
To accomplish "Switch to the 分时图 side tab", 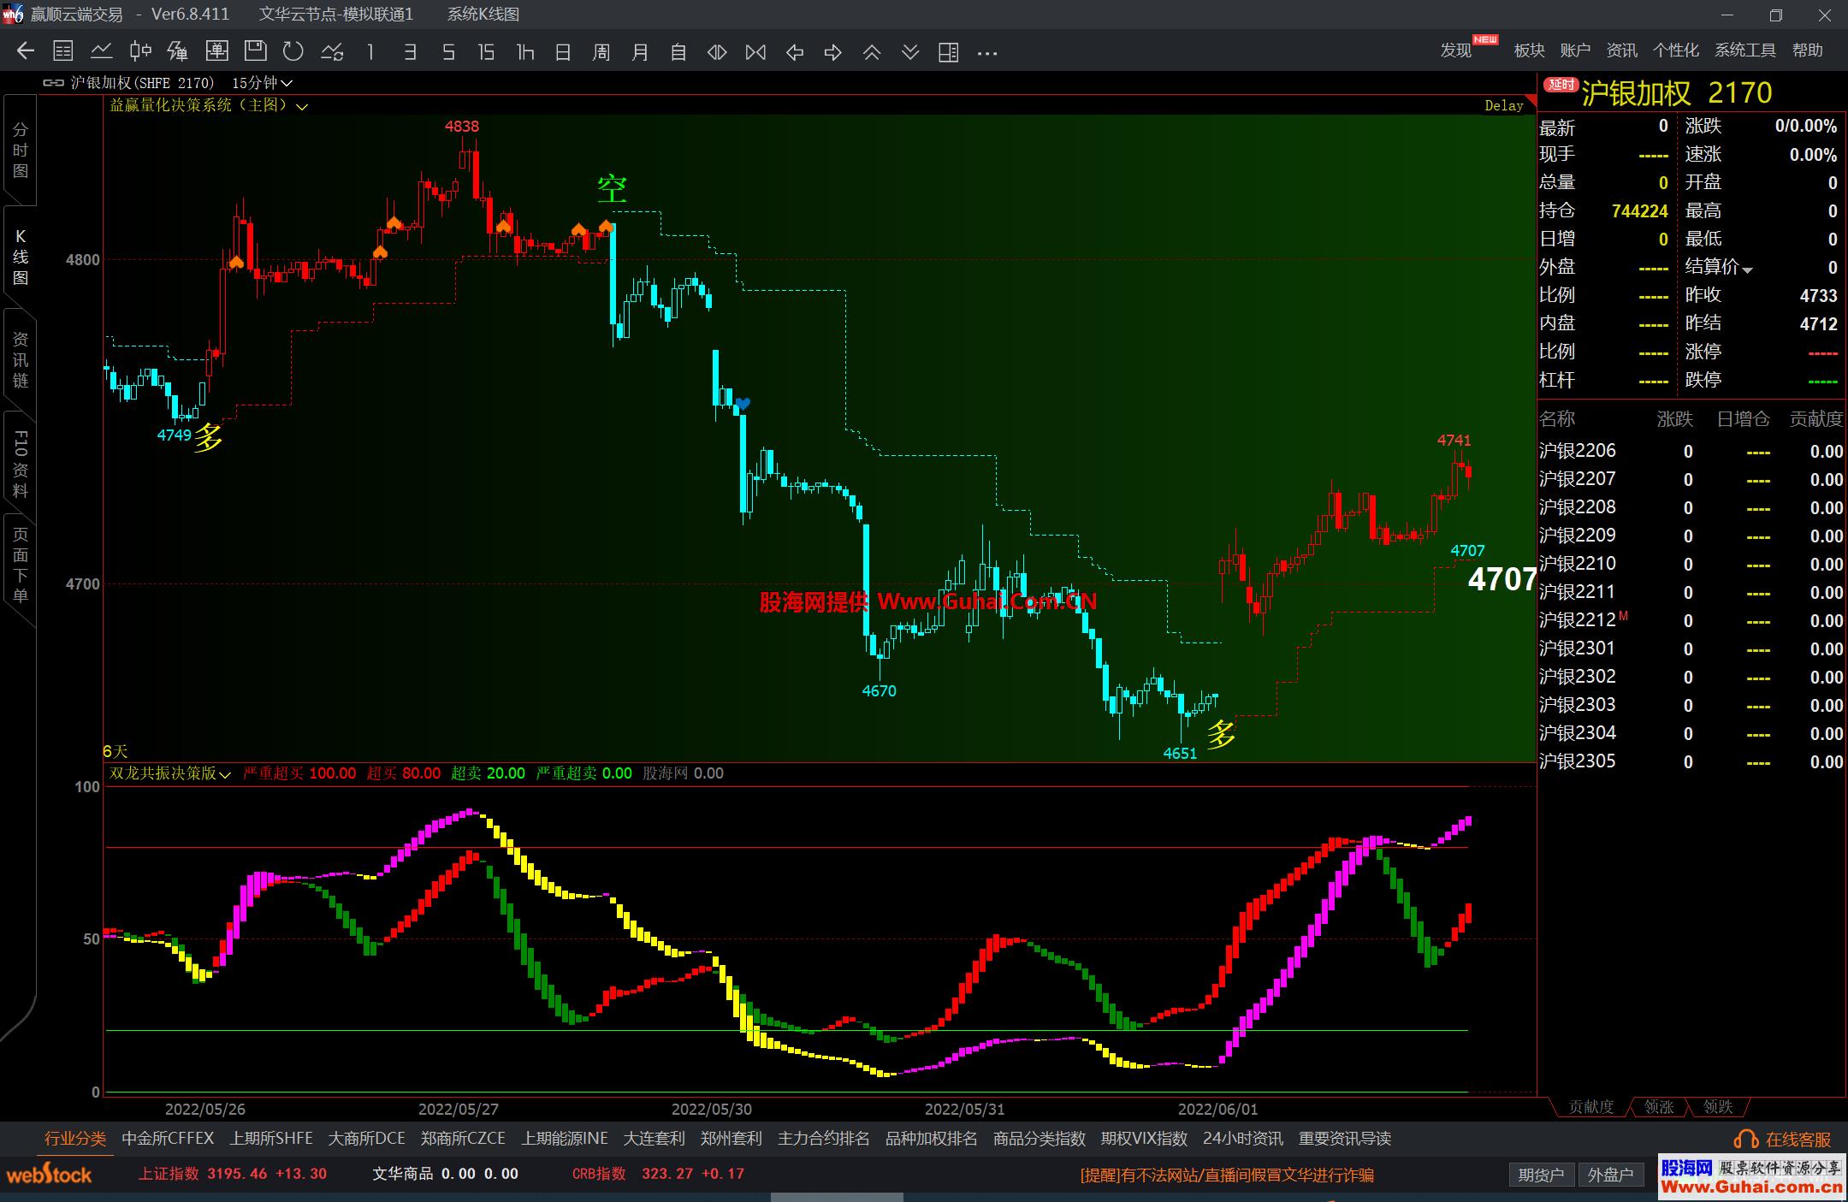I will (x=20, y=150).
